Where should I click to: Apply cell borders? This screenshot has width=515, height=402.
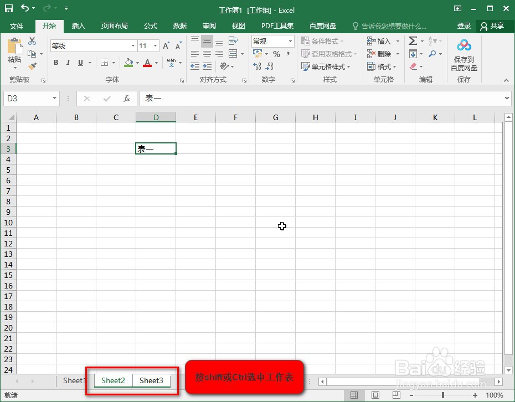tap(105, 63)
